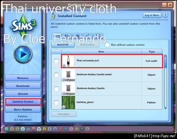This screenshot has width=177, height=139.
Task: Collapse the sidebar using the small left arrow
Action: coord(45,102)
